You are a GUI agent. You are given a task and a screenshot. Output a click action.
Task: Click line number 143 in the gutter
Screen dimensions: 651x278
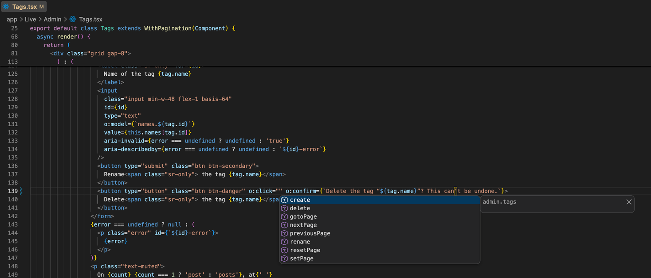tap(13, 225)
